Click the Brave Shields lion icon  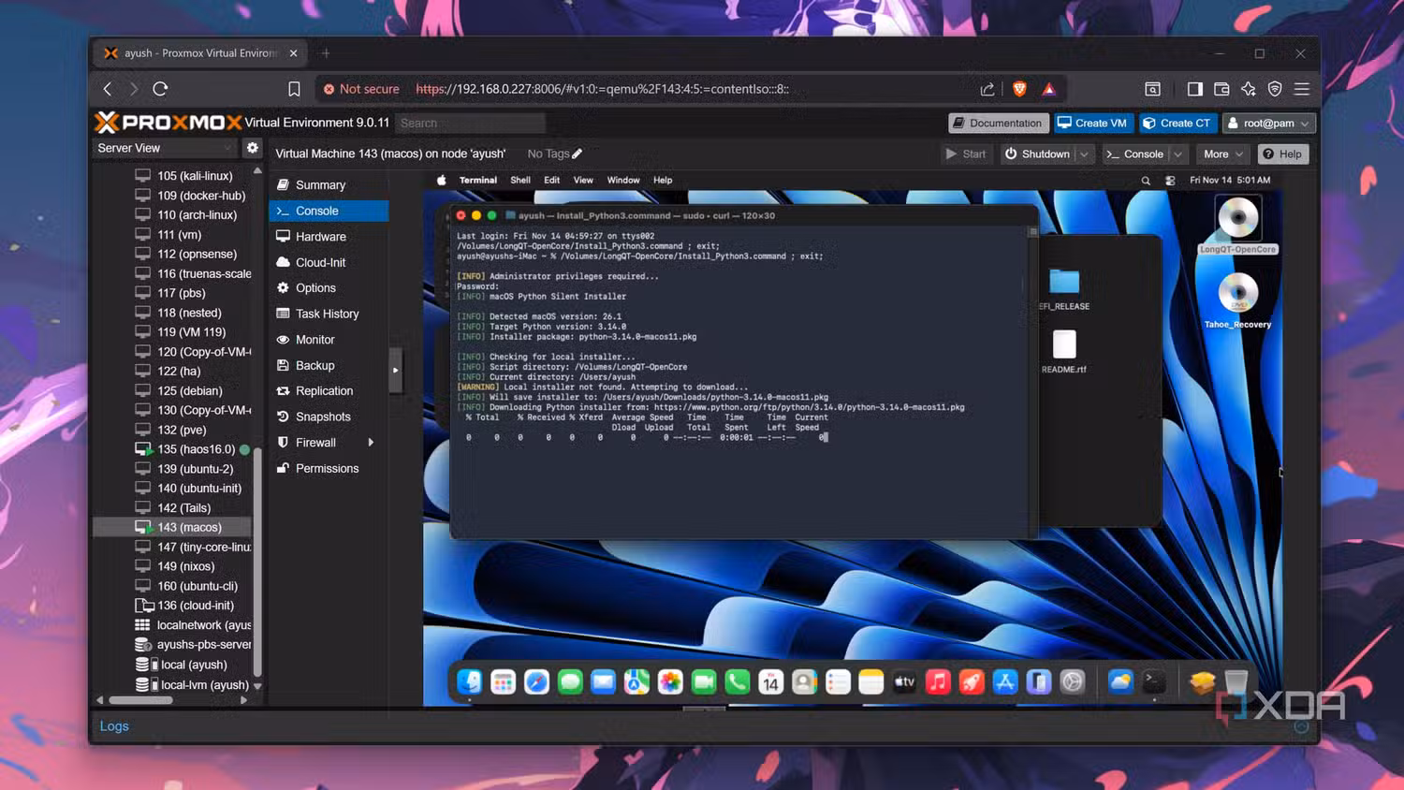1019,89
